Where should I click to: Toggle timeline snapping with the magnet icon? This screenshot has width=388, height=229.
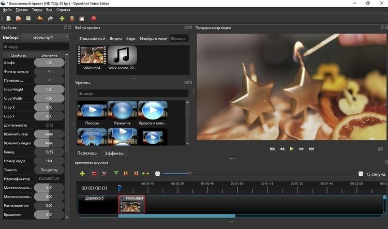click(94, 174)
